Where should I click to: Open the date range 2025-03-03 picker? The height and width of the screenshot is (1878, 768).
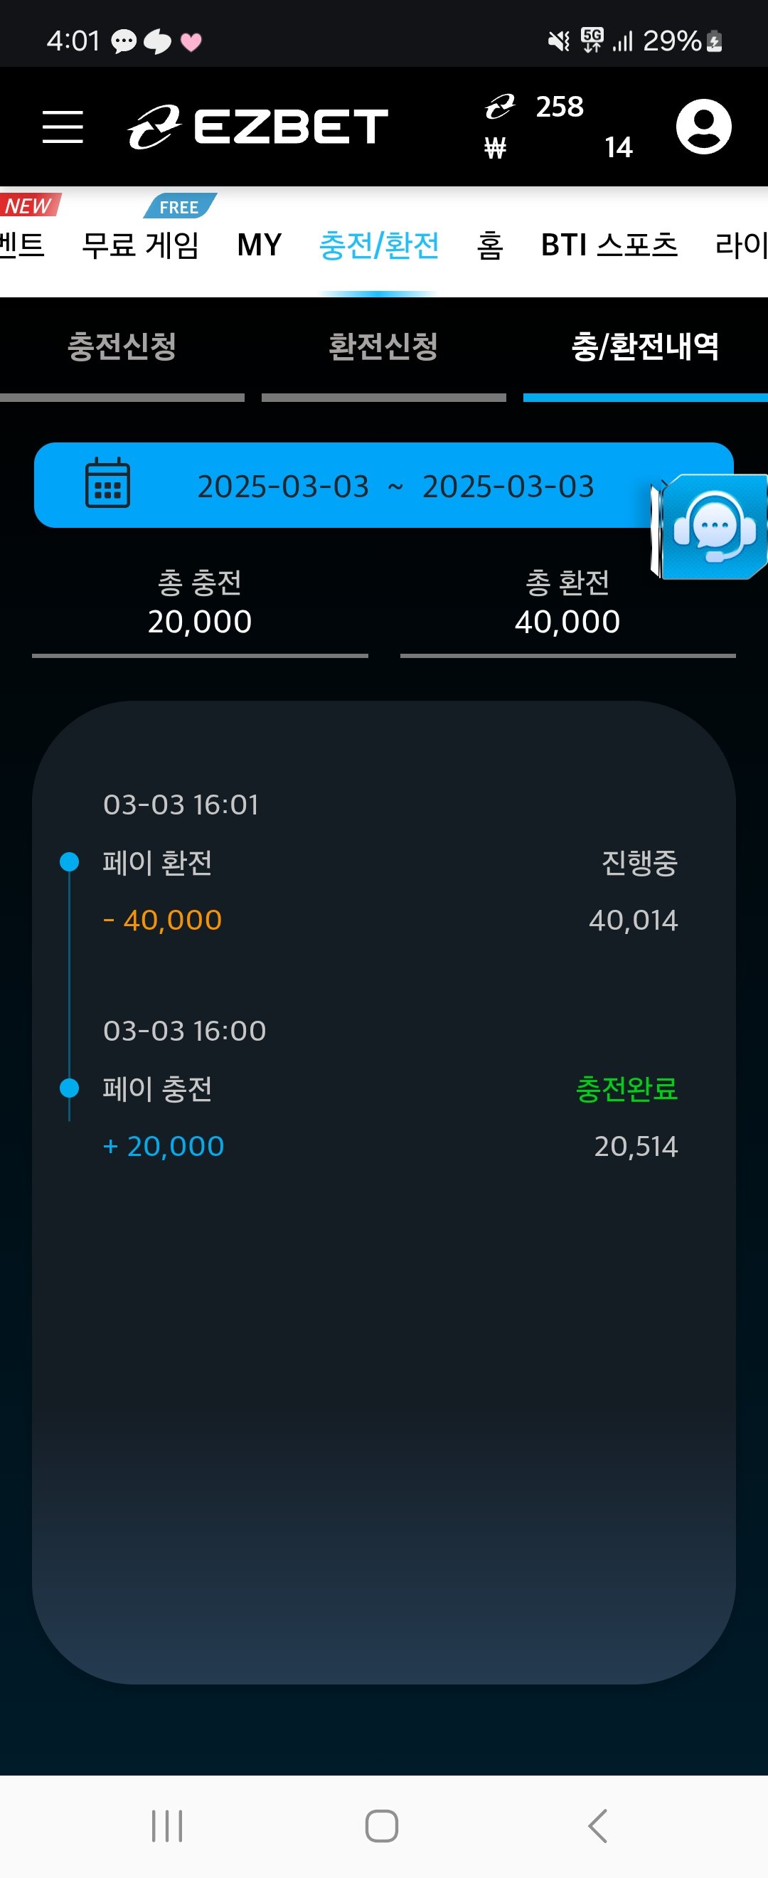click(395, 487)
